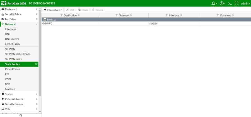Viewport: 251px width, 117px height.
Task: Click the sidebar vertical scrollbar
Action: pyautogui.click(x=40, y=53)
